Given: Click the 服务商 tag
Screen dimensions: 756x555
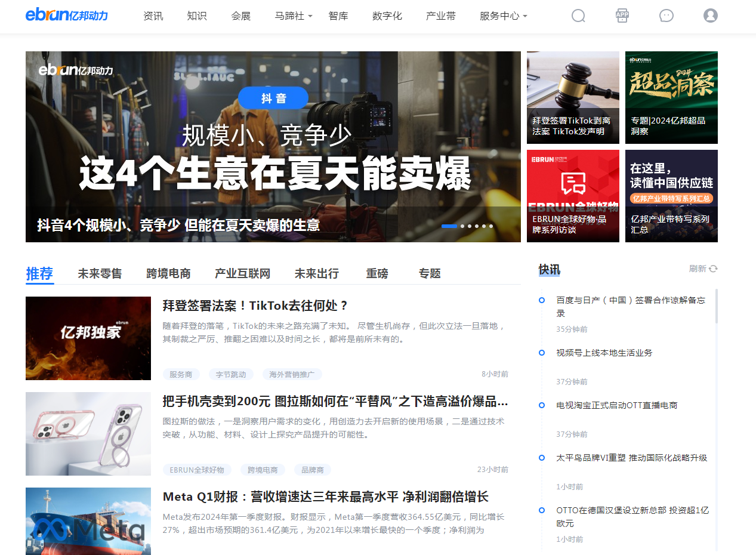Looking at the screenshot, I should (x=181, y=374).
